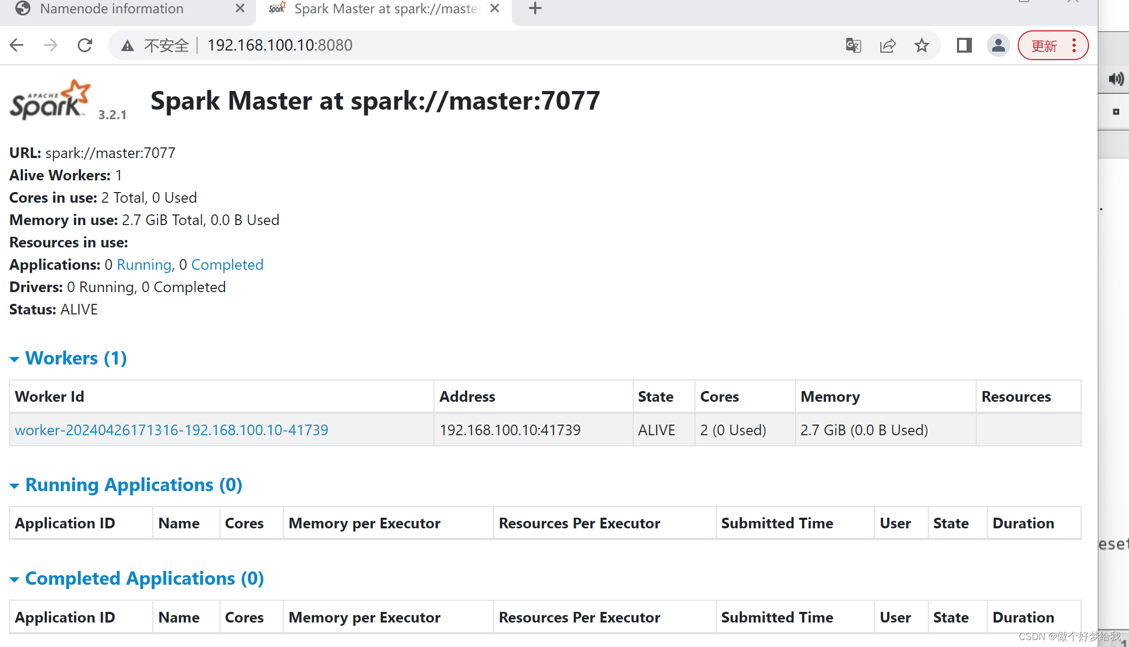This screenshot has height=647, width=1129.
Task: Click the browser forward arrow
Action: coord(51,45)
